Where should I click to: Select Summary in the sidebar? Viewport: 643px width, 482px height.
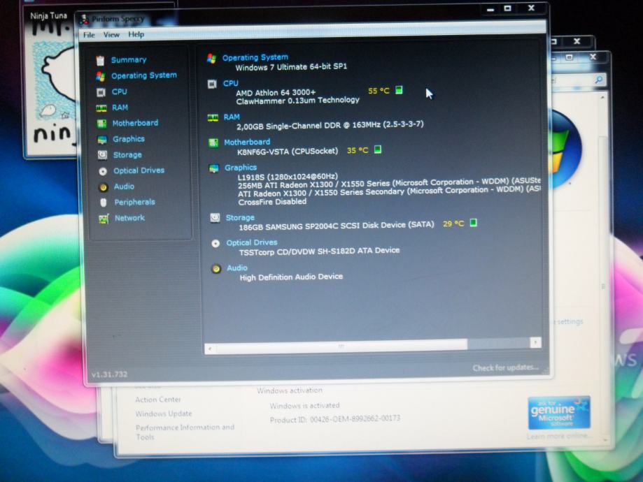(129, 60)
